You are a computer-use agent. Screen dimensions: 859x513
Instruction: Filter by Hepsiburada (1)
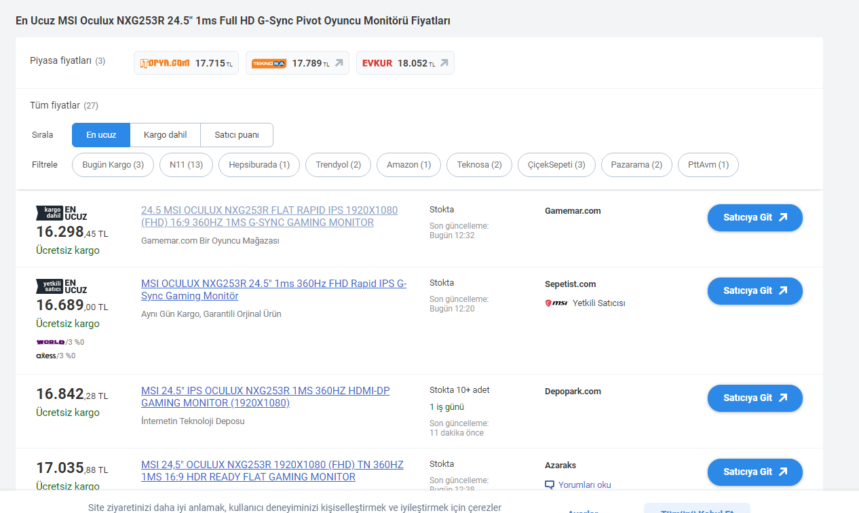pos(259,165)
